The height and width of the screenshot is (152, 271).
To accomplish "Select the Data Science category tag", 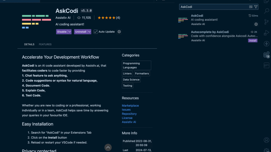I will tap(131, 80).
